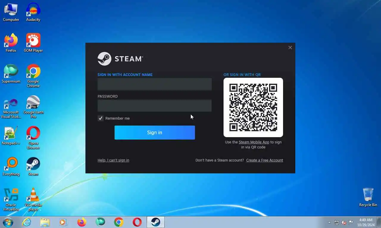Screen dimensions: 381x228
Task: Select the Notepad++ desktop shortcut
Action: point(11,136)
